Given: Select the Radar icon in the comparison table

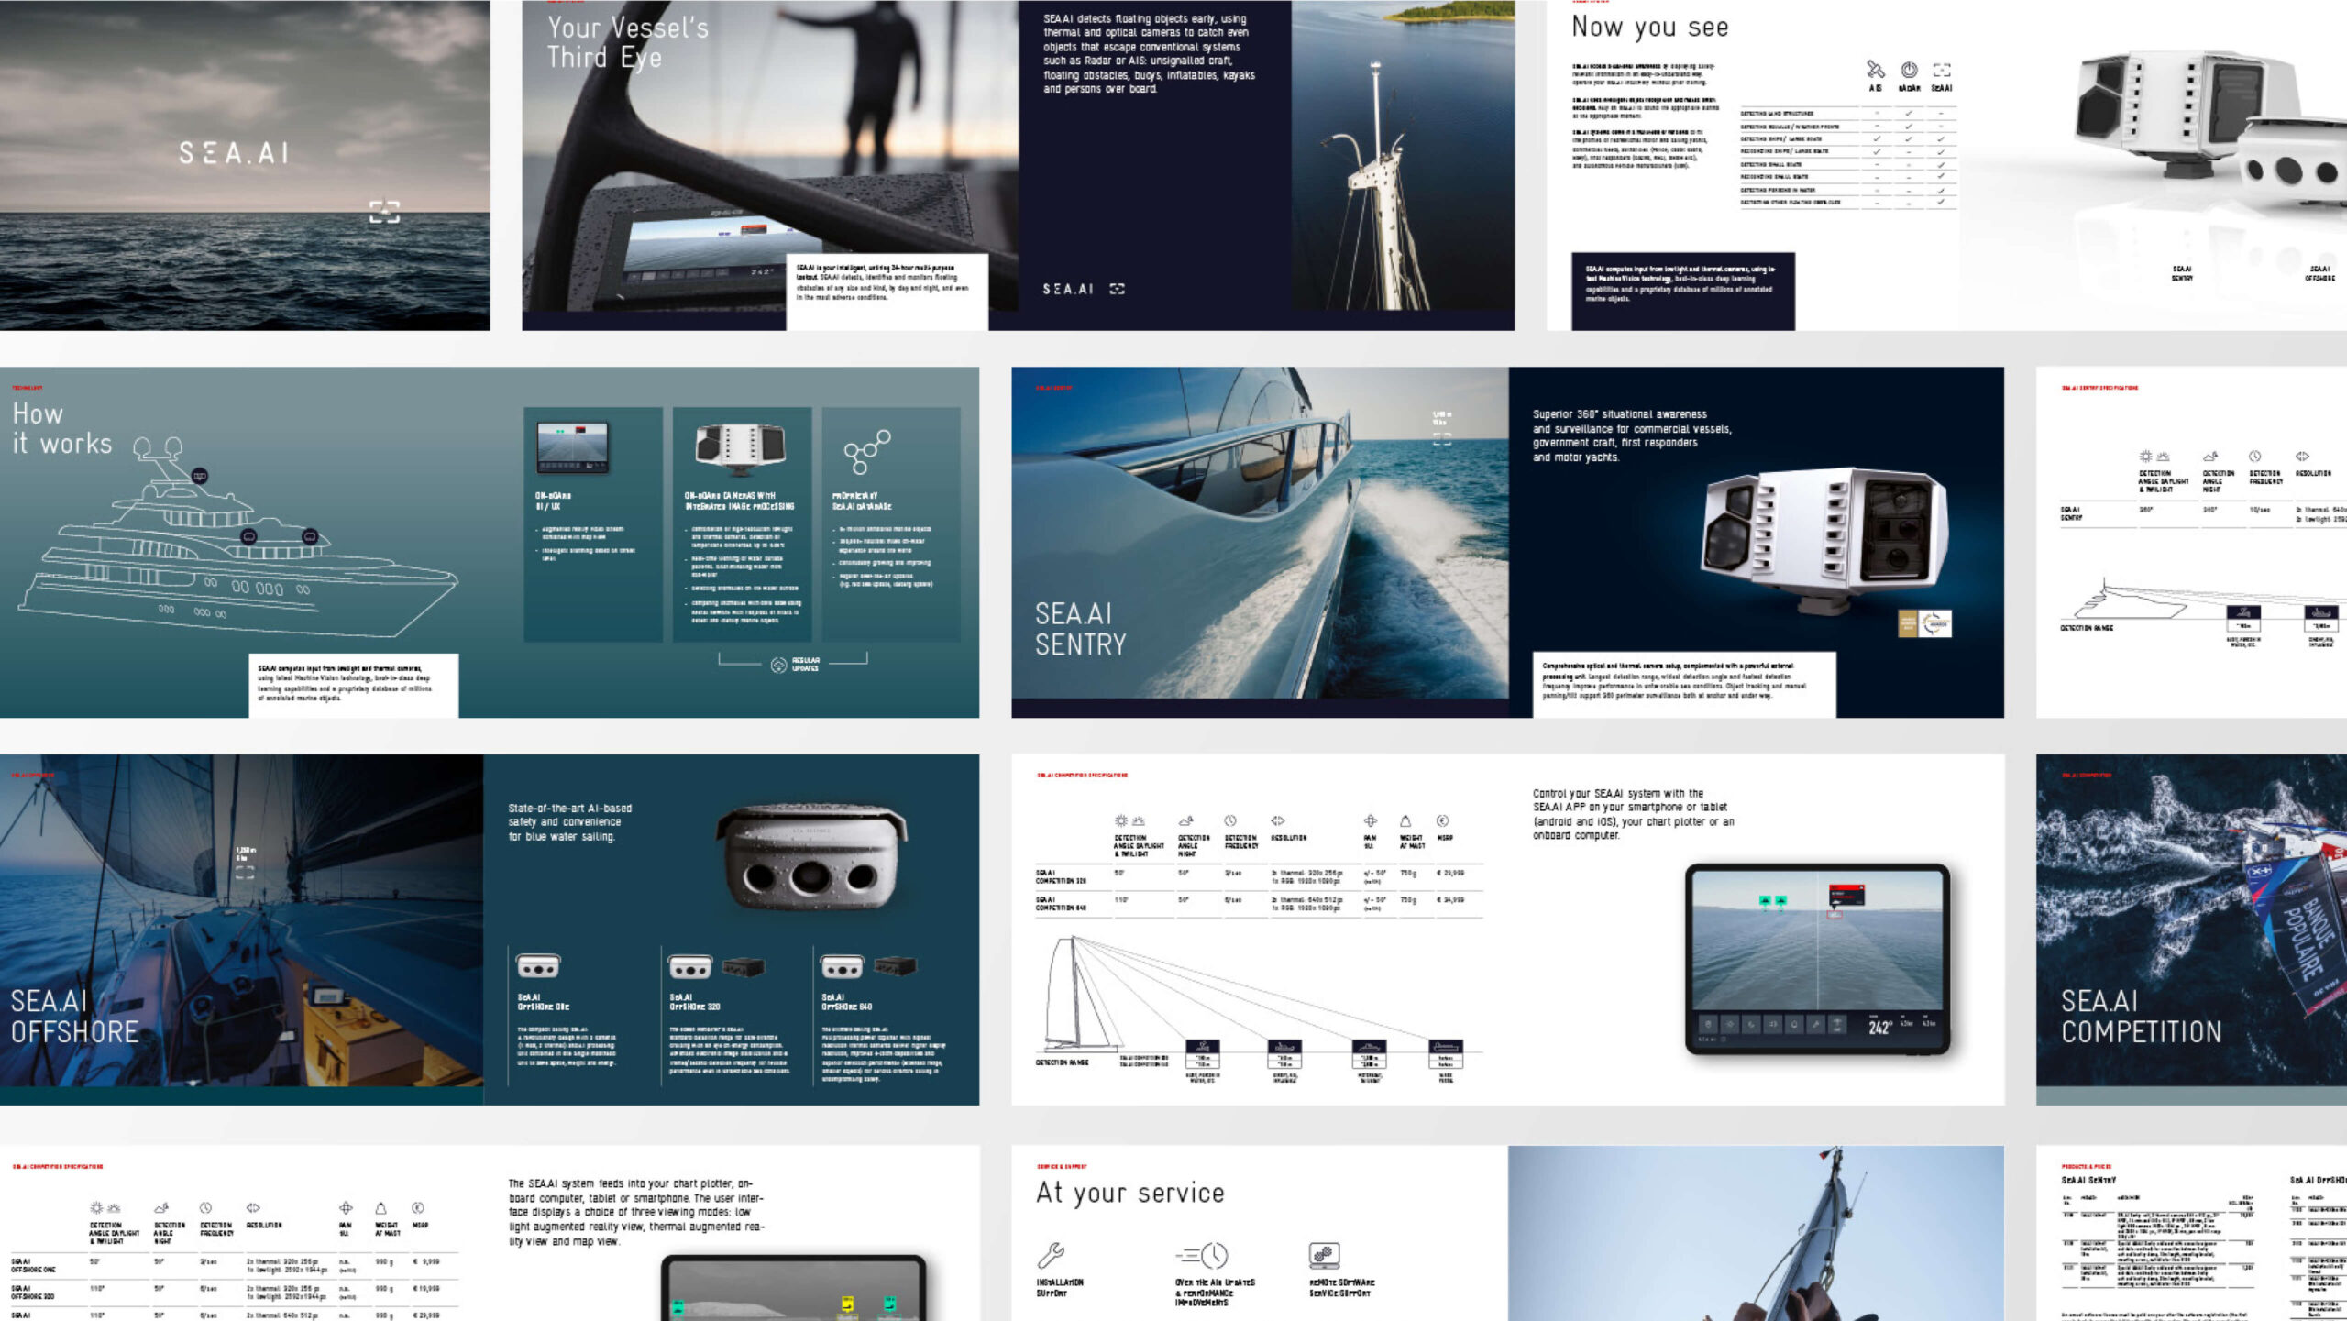Looking at the screenshot, I should [1909, 70].
